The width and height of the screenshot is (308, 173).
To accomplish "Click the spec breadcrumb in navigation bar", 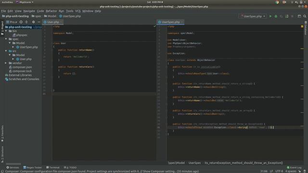I will click(37, 16).
